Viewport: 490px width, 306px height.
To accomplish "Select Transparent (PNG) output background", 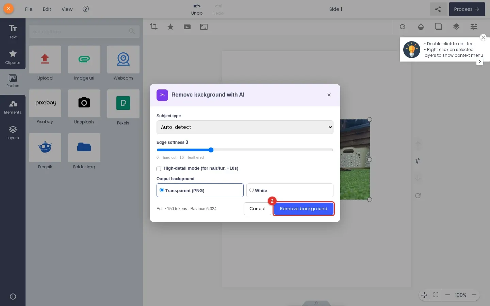I will (x=200, y=190).
